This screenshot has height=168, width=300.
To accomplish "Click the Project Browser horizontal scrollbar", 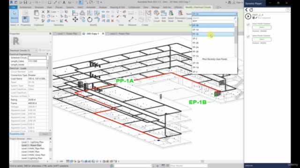I will coord(26,161).
